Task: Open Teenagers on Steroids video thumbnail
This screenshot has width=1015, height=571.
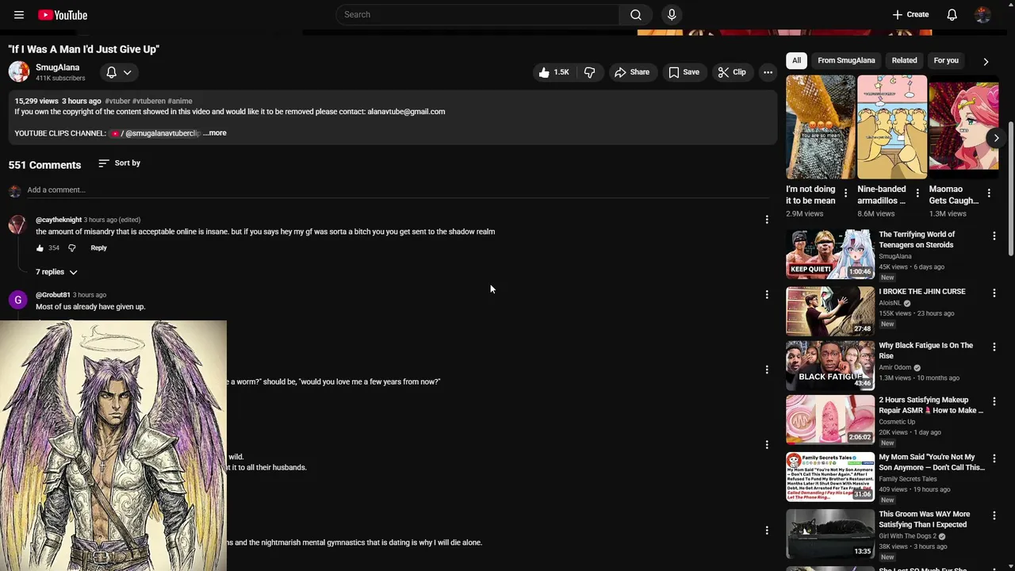Action: point(830,254)
